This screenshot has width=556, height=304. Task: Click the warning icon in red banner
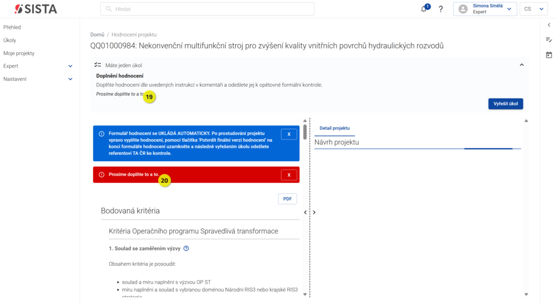pos(102,175)
